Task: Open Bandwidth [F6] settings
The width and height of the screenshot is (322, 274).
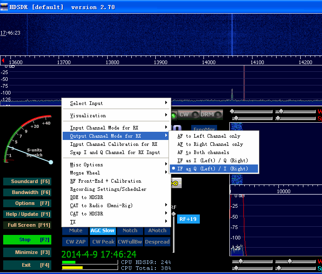Action: pyautogui.click(x=27, y=192)
